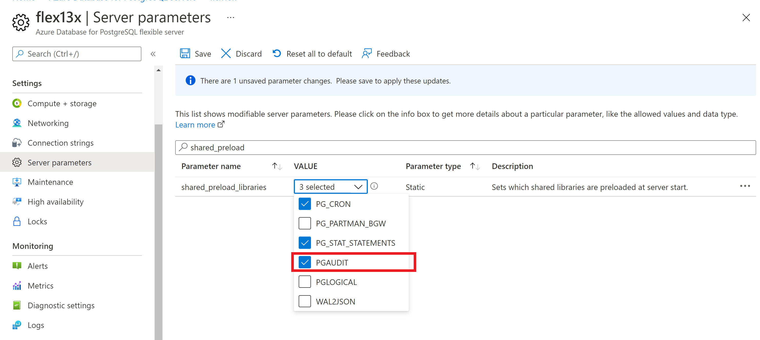
Task: Click the Save icon to apply changes
Action: pos(186,54)
